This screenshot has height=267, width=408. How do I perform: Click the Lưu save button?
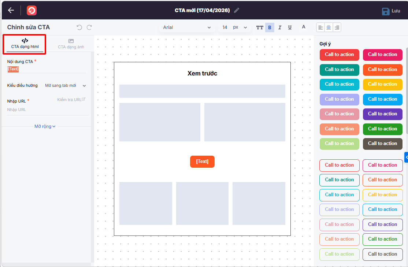[391, 11]
